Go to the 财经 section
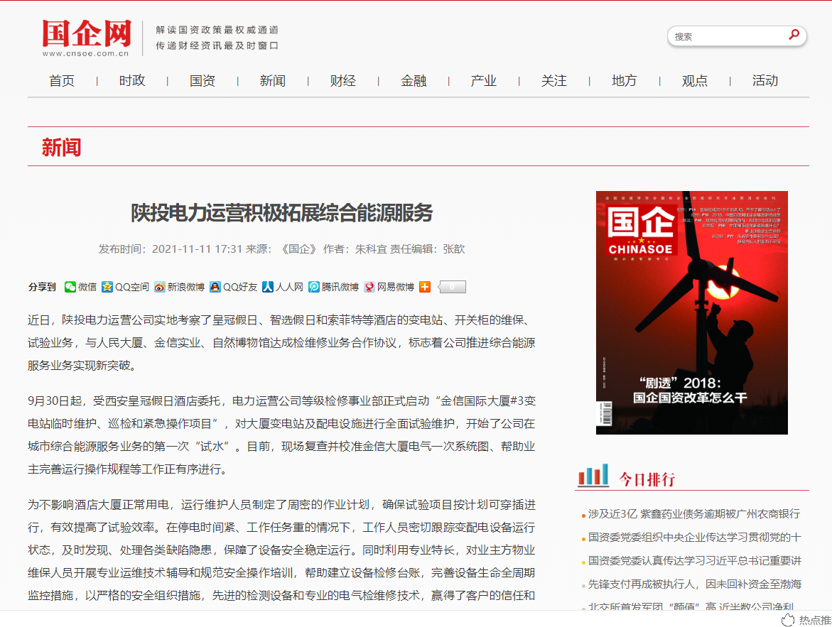The image size is (832, 627). [343, 81]
